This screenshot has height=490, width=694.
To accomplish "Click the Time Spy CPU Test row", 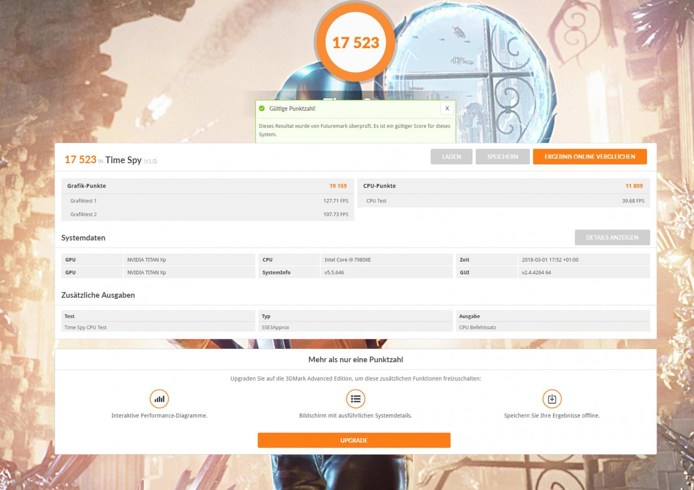I will coord(158,327).
